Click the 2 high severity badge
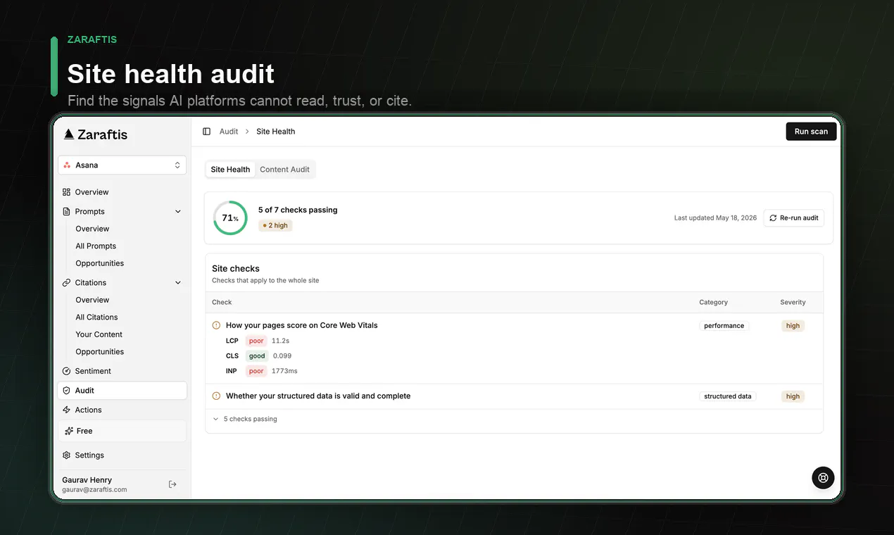Viewport: 894px width, 535px height. (275, 226)
